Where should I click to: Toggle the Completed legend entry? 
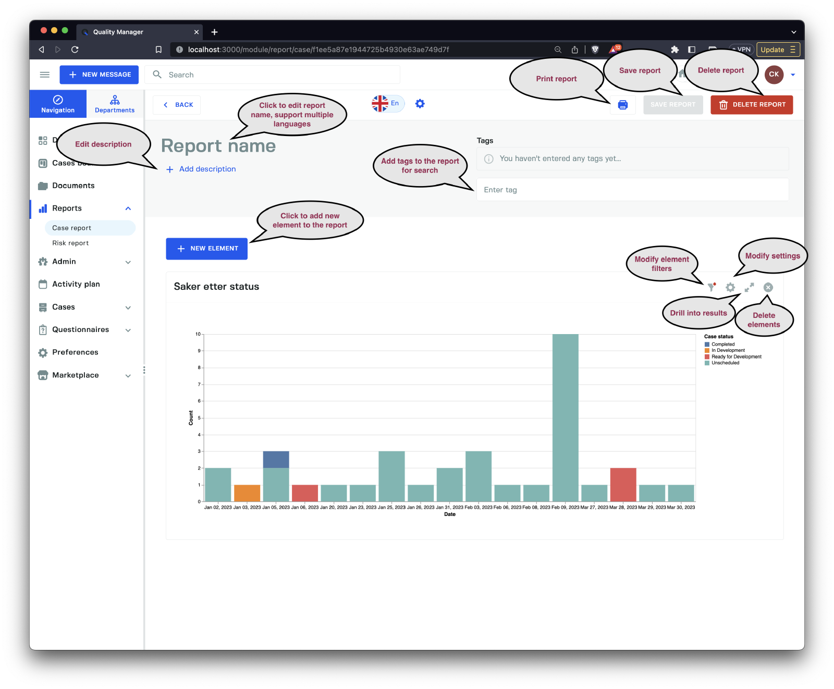pyautogui.click(x=722, y=344)
